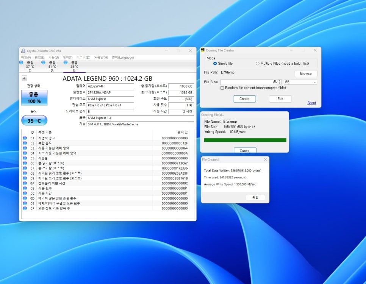The image size is (366, 284).
Task: Open the GB file size unit dropdown
Action: (x=300, y=82)
